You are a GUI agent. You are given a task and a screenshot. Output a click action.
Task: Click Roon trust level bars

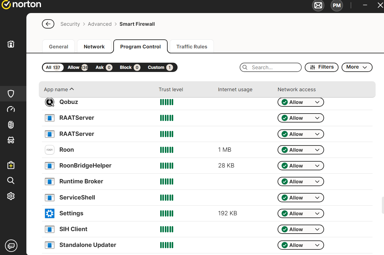pos(167,150)
